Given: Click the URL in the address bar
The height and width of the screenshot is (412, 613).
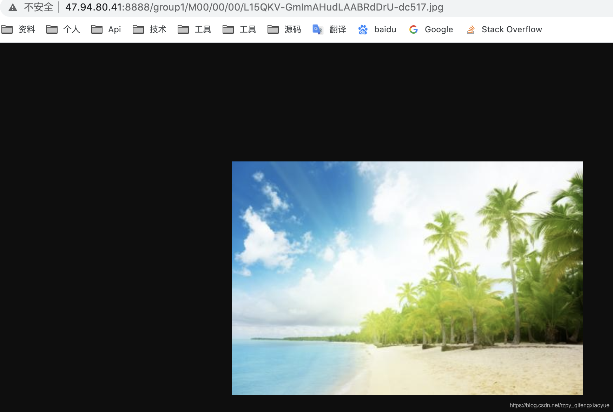Looking at the screenshot, I should (255, 7).
